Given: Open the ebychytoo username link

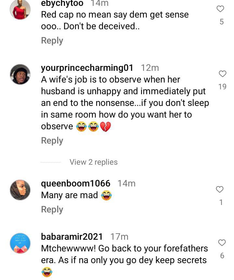Looking at the screenshot, I should pos(62,4).
